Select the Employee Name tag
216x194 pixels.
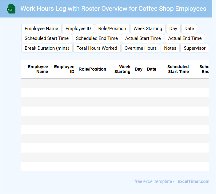pos(41,29)
